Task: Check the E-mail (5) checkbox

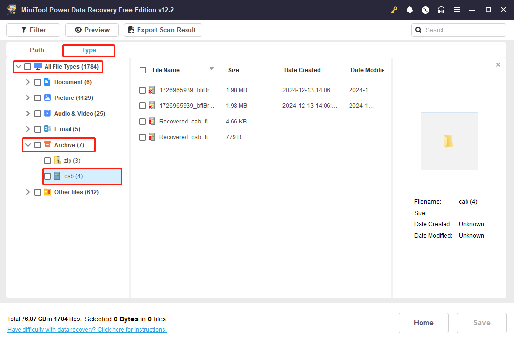Action: point(38,129)
